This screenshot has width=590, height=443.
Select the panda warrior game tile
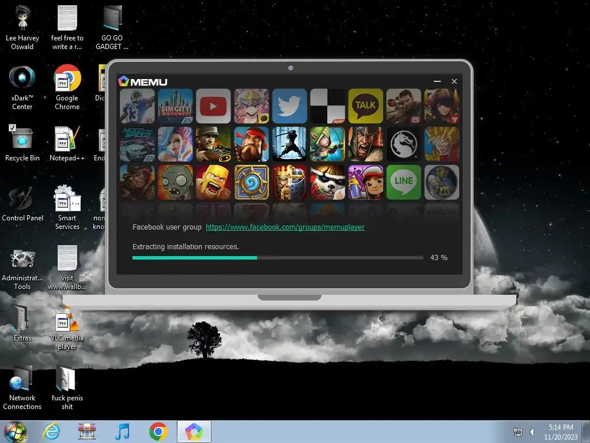[x=327, y=182]
